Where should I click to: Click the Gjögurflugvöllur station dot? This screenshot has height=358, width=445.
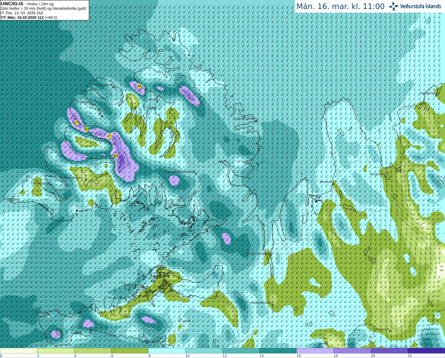256,121
